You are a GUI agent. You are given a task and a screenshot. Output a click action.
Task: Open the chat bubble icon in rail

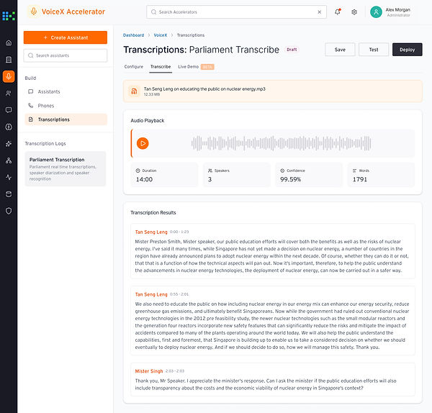point(9,110)
